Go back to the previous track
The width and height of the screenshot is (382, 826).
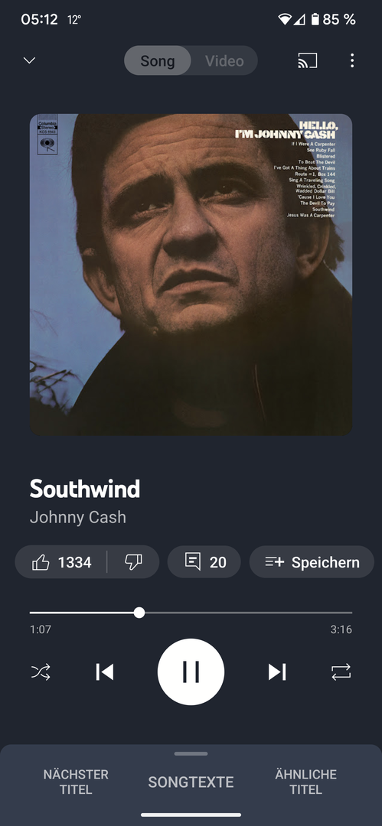(x=104, y=672)
